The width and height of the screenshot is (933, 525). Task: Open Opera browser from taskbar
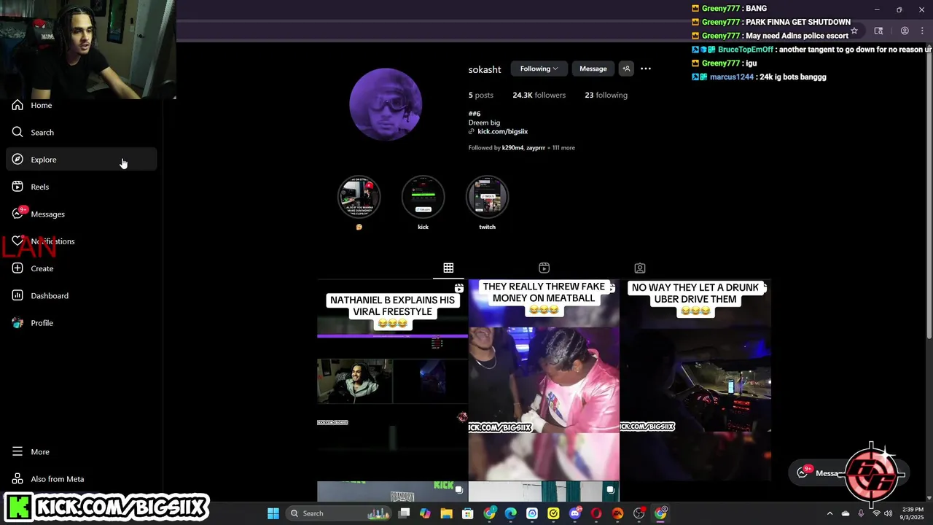pos(596,513)
